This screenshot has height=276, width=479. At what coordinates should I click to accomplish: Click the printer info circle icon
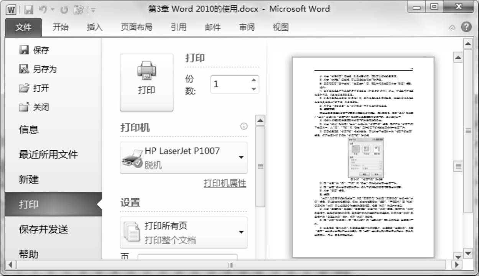(244, 127)
